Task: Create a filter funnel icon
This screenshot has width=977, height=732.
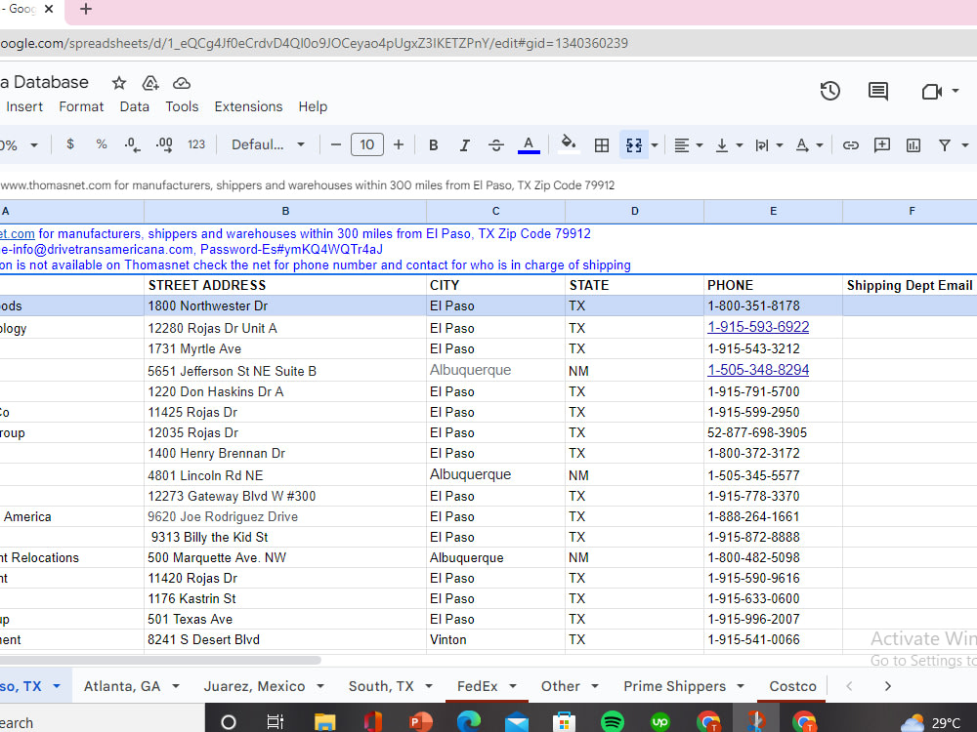Action: tap(945, 145)
